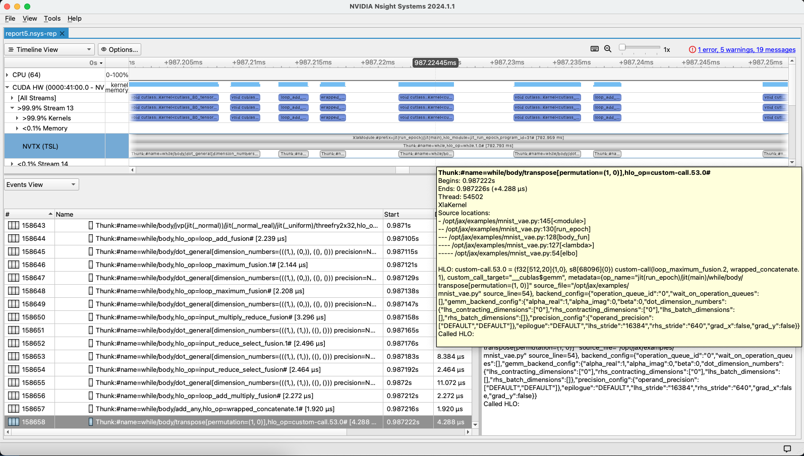Click the row icon for event 158653
The width and height of the screenshot is (804, 456).
point(14,356)
